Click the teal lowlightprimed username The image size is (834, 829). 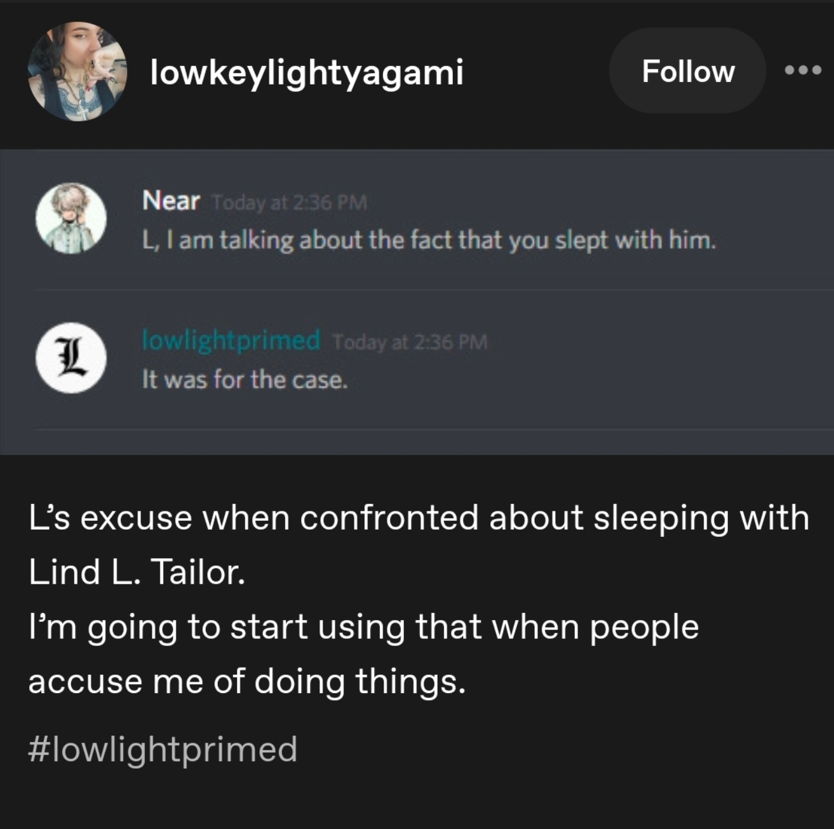pos(231,340)
